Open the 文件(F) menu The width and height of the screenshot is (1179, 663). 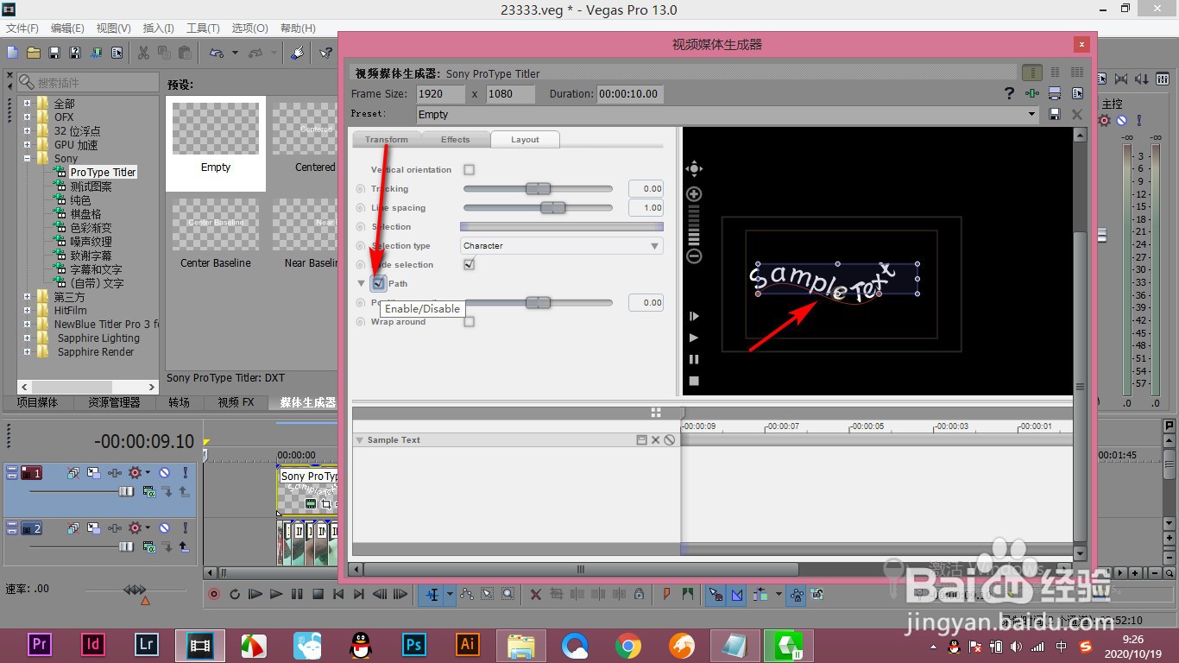pos(22,28)
